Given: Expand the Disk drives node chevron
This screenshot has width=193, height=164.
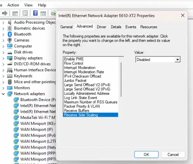Looking at the screenshot, I should 3,52.
